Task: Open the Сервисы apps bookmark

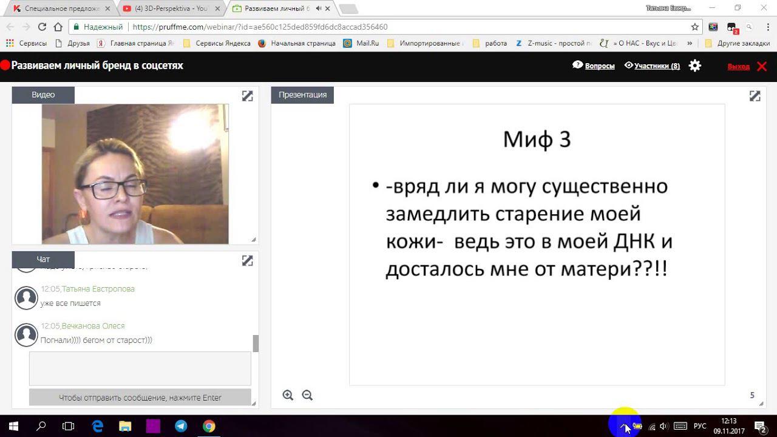Action: pos(26,43)
